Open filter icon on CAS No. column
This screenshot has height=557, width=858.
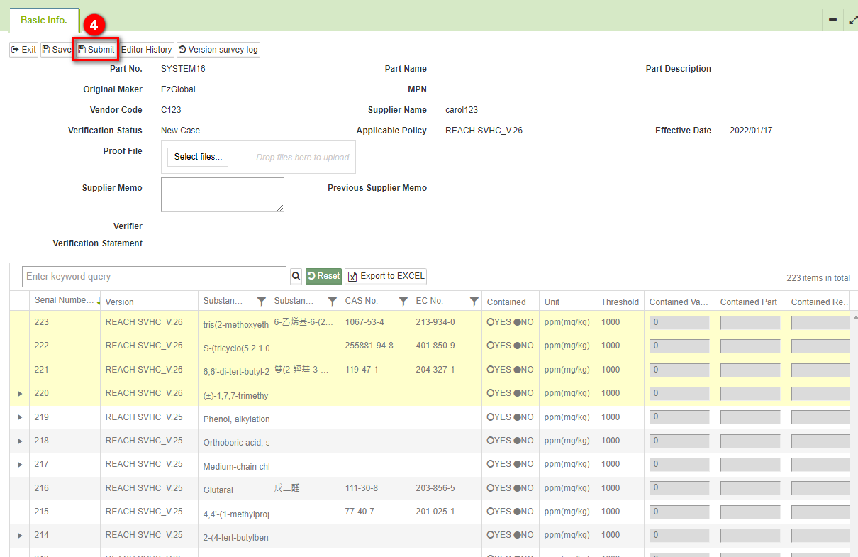pos(403,302)
